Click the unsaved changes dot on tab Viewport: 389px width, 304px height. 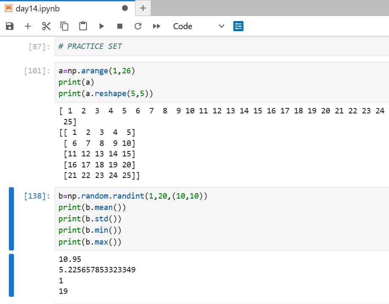[125, 8]
